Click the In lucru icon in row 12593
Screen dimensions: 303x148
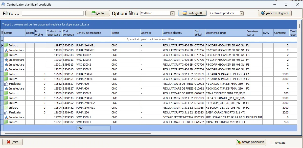pos(6,103)
